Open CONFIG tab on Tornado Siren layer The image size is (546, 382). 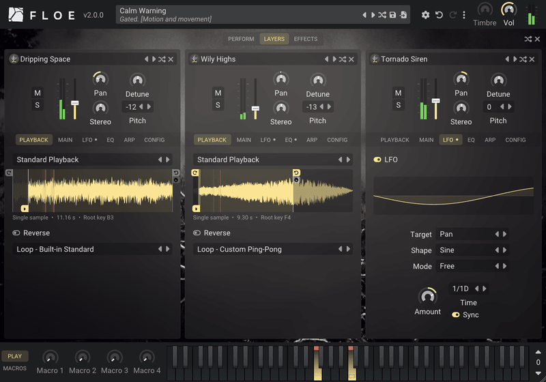point(515,140)
